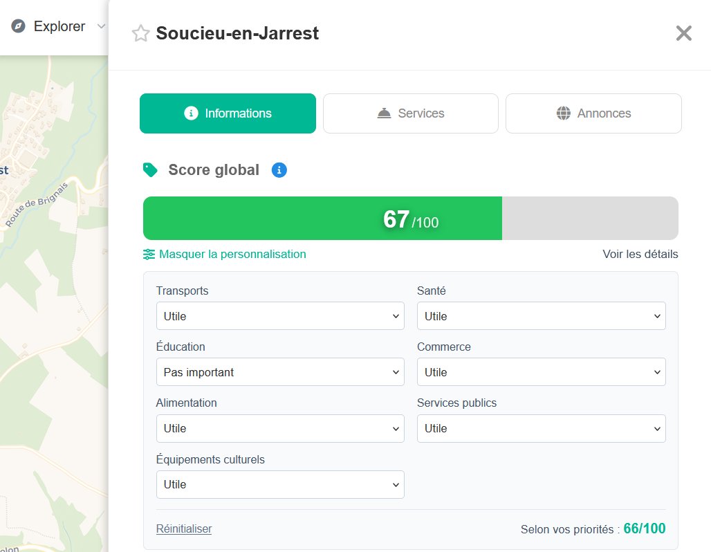Open the Annonces tab
Viewport: 711px width, 552px height.
point(593,113)
